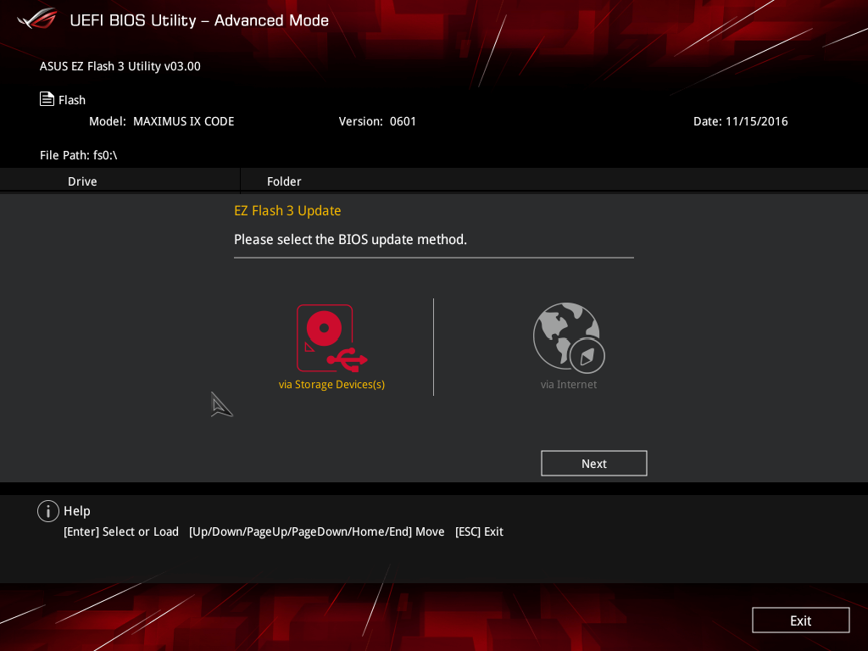Click the ROG logo in header
Viewport: 868px width, 651px height.
click(x=36, y=19)
